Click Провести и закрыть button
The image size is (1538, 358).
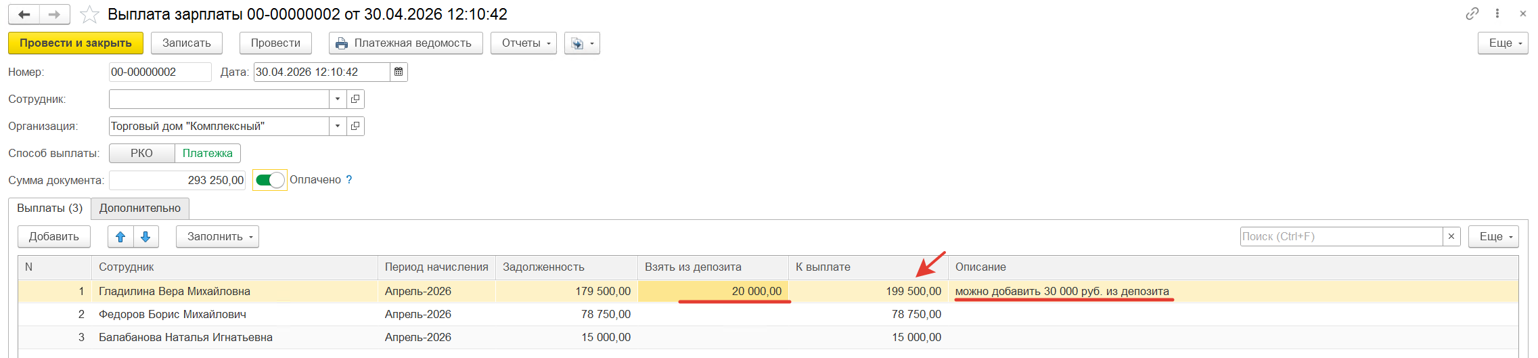pos(76,43)
